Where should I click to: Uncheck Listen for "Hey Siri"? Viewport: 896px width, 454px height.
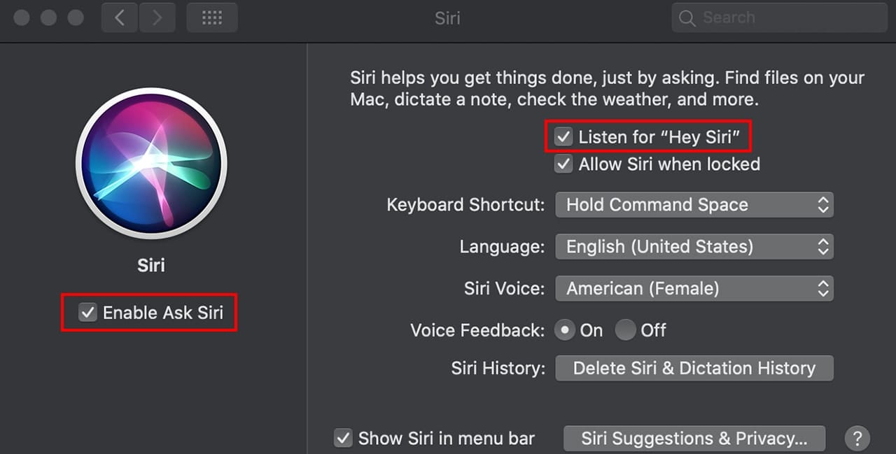563,137
